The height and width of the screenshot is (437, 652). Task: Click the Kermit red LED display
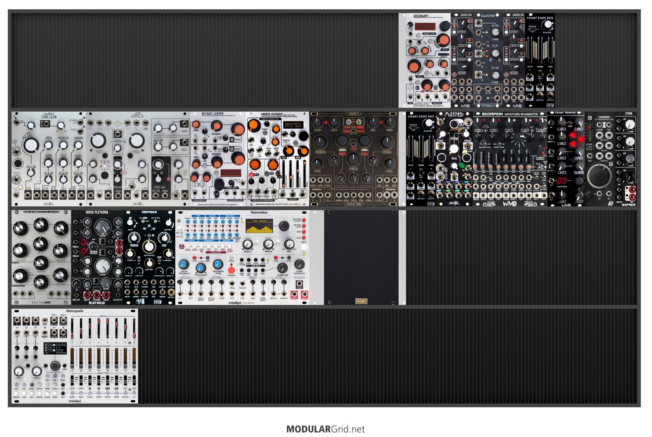[x=425, y=27]
